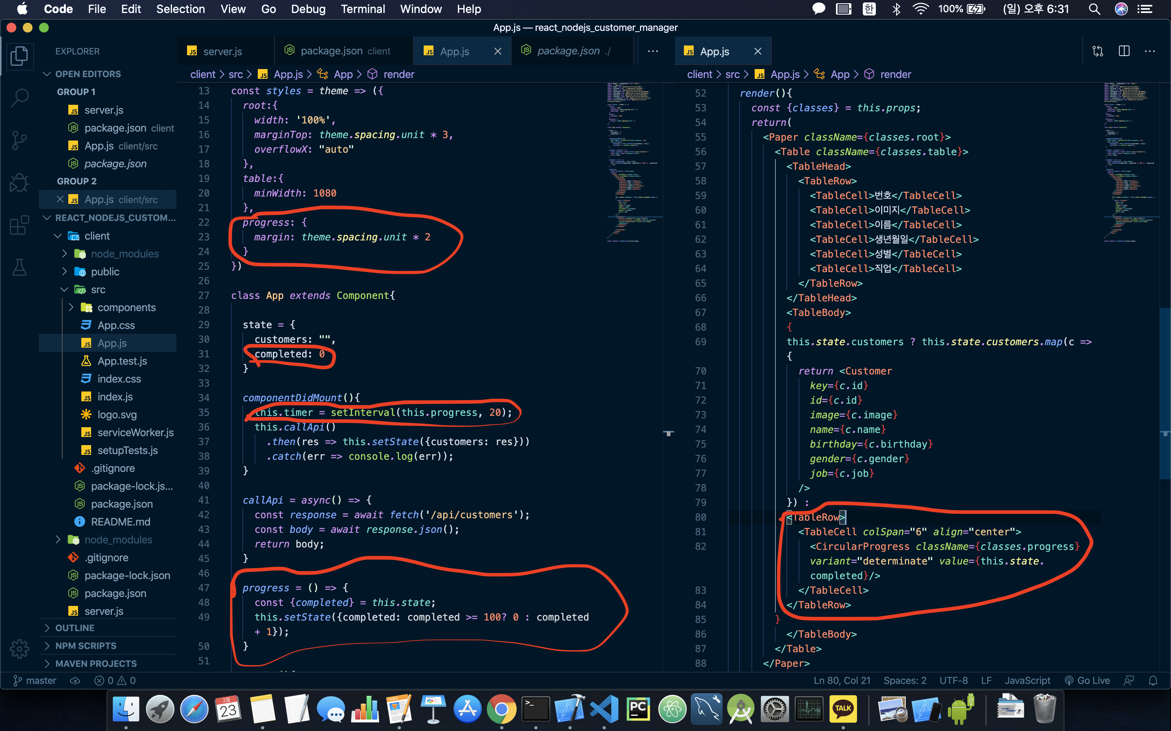Expand the NPM SCRIPTS section
1171x731 pixels.
click(x=85, y=646)
